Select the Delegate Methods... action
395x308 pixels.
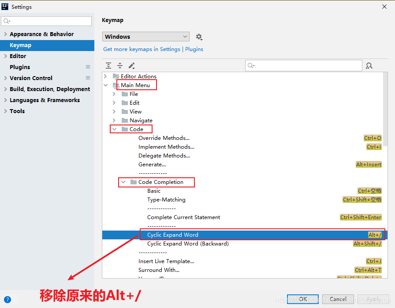pyautogui.click(x=164, y=156)
